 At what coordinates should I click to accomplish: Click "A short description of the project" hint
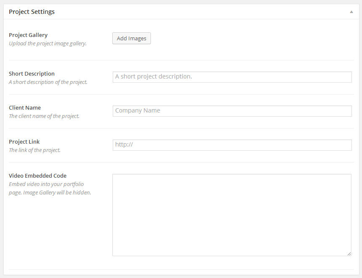(x=48, y=82)
